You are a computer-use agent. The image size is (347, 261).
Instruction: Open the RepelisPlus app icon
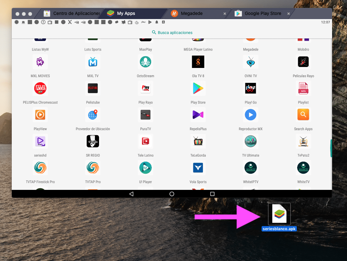pos(198,115)
